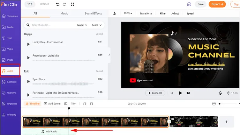
Task: Open the Photo sidebar section
Action: click(8, 60)
